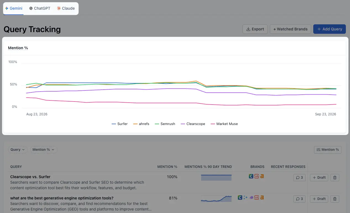Click the 100% mention value
The width and height of the screenshot is (350, 213).
[172, 177]
